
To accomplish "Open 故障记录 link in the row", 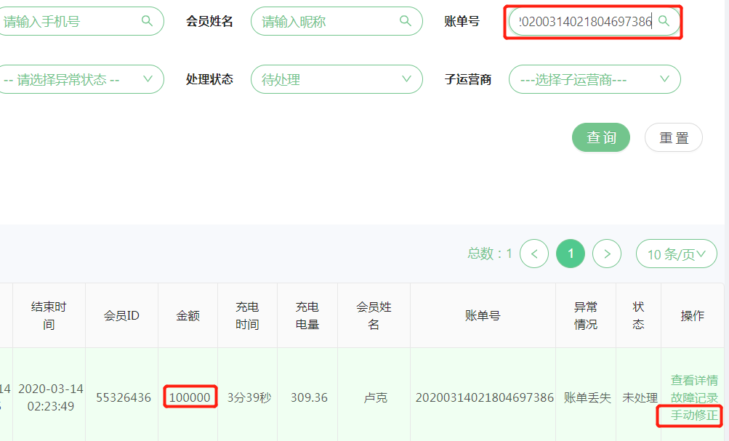I will pyautogui.click(x=694, y=398).
